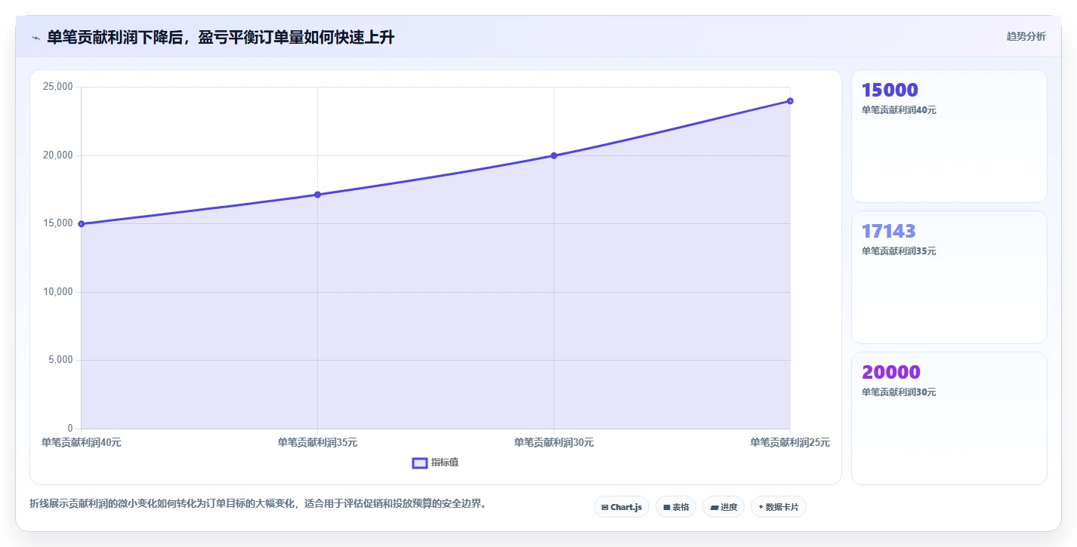Click x-axis label 单笔贡献利润30元
Image resolution: width=1077 pixels, height=547 pixels.
(x=554, y=443)
